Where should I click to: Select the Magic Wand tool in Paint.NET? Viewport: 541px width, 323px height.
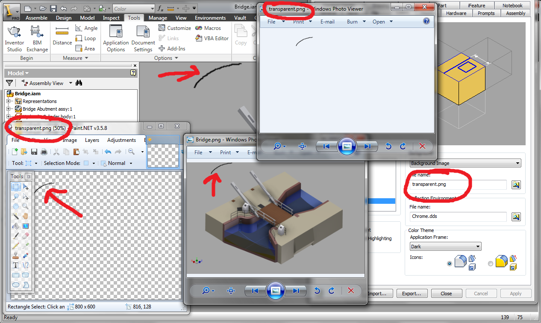pos(16,216)
